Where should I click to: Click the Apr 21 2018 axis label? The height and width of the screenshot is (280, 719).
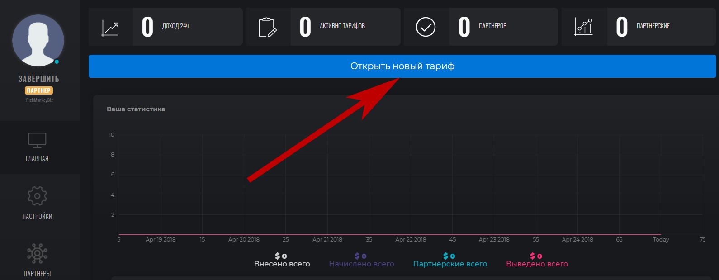[x=327, y=240]
